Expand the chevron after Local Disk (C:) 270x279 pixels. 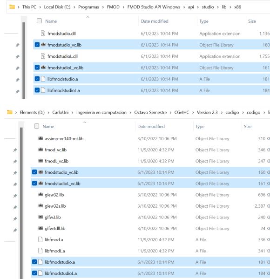(74, 7)
